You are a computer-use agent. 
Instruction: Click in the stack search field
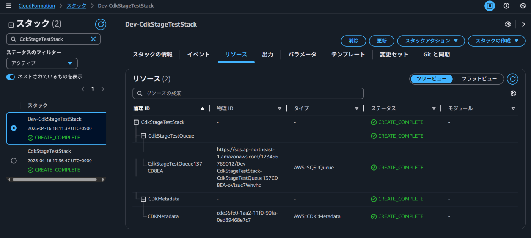point(53,39)
